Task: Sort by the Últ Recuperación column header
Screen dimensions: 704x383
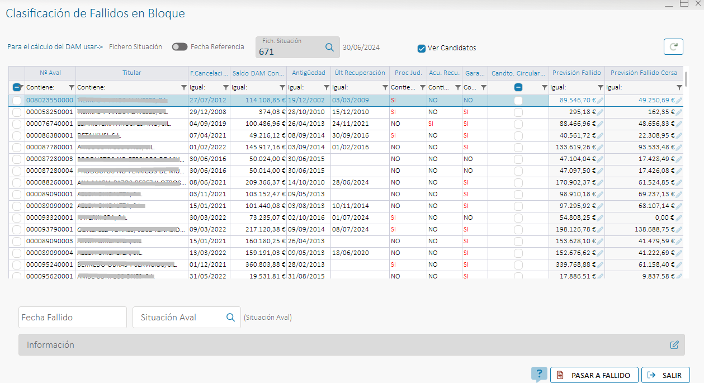Action: point(360,73)
